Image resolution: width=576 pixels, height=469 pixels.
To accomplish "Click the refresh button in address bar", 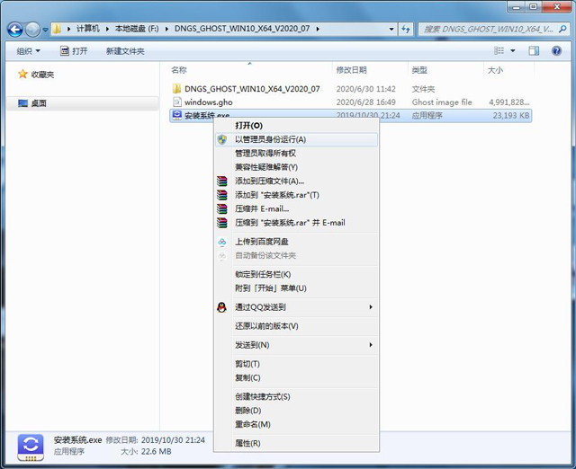I will click(406, 29).
